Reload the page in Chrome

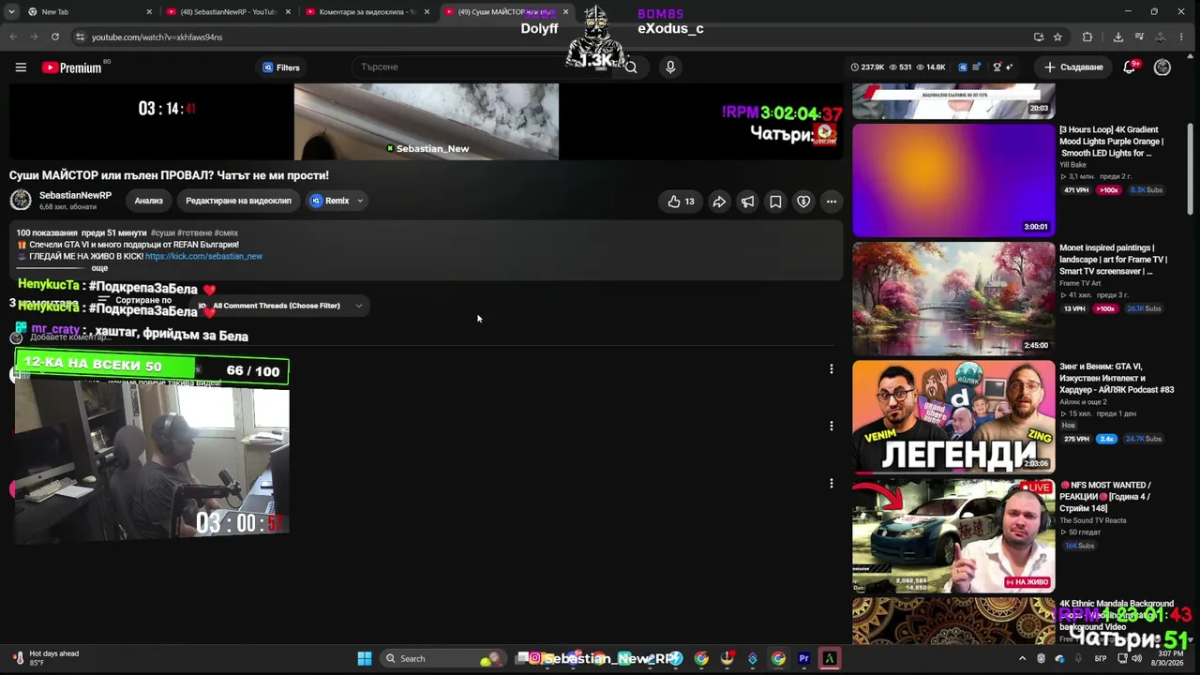(x=55, y=37)
